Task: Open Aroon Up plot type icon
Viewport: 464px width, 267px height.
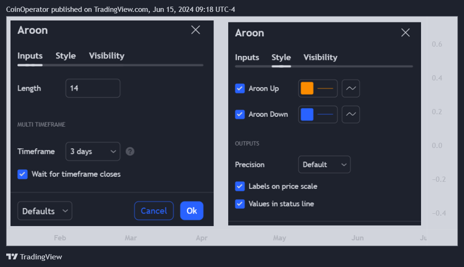Action: (x=351, y=88)
